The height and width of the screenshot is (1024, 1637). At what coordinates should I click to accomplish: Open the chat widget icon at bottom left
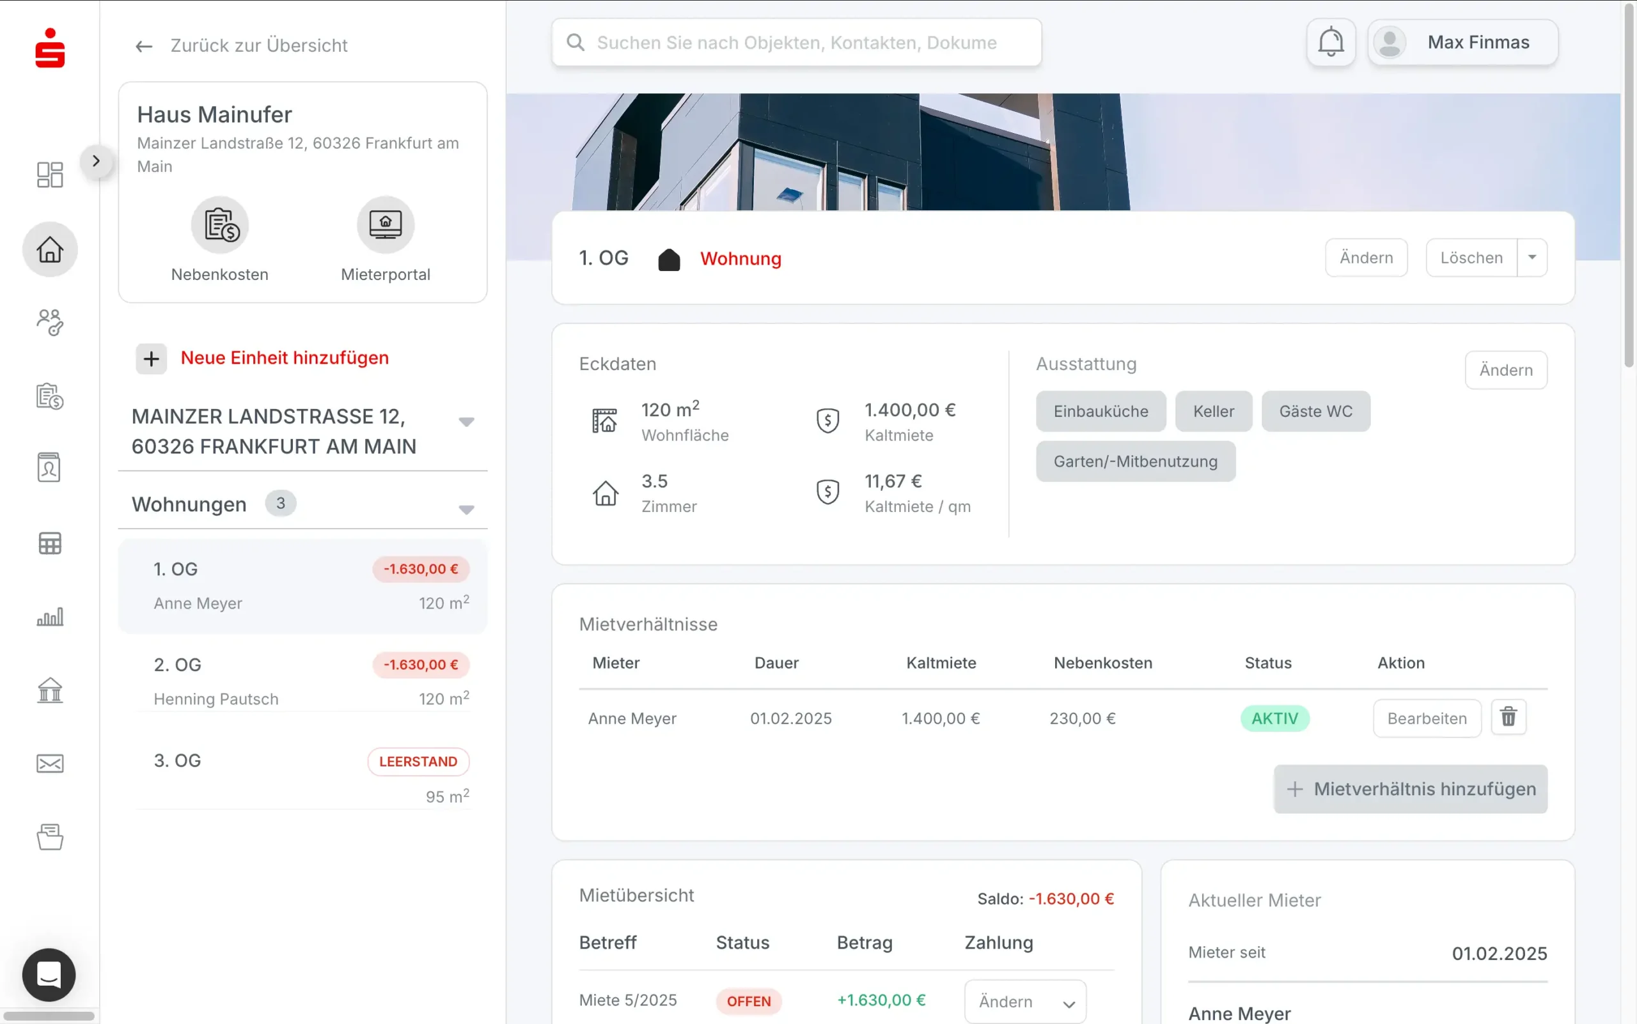tap(49, 974)
